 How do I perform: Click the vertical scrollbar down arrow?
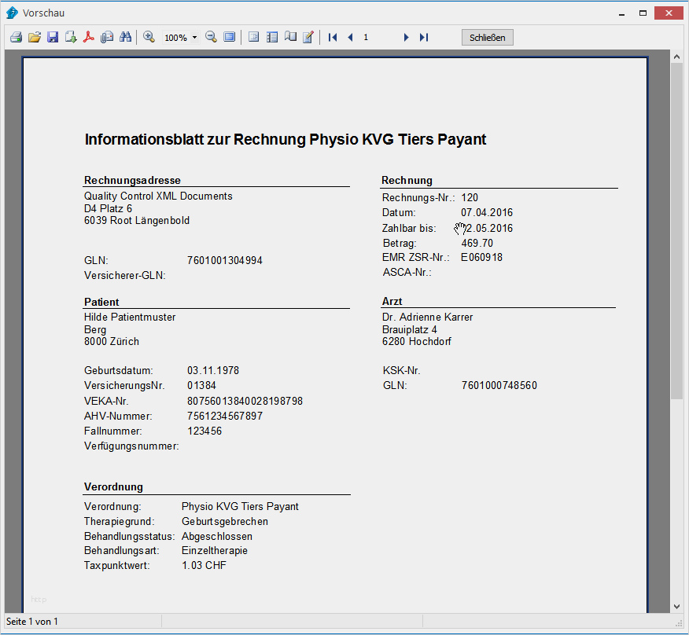click(x=676, y=607)
